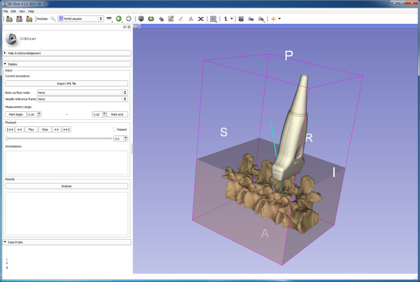Click the Save Data toolbar icon
This screenshot has width=420, height=282.
point(29,19)
